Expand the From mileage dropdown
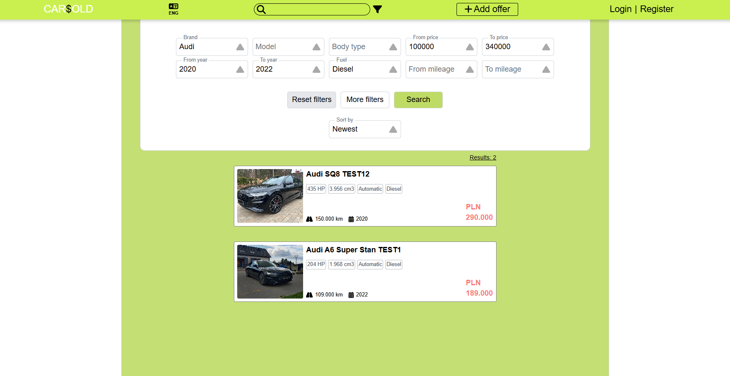Screen dimensions: 730x376 tap(442, 69)
